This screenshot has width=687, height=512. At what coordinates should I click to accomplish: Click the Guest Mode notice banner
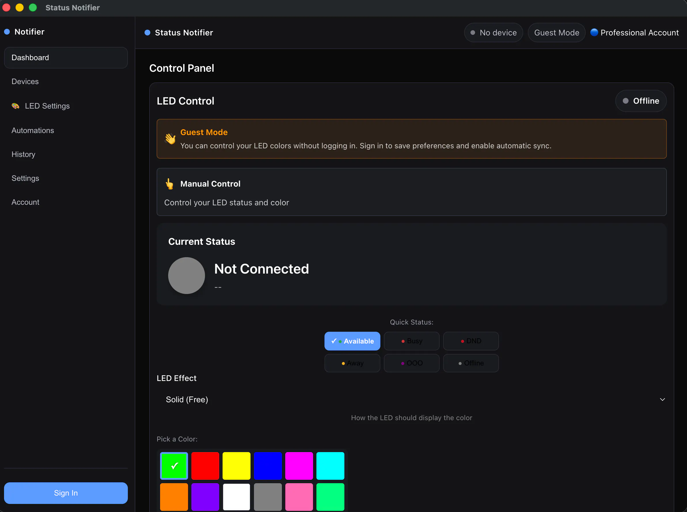(x=411, y=139)
